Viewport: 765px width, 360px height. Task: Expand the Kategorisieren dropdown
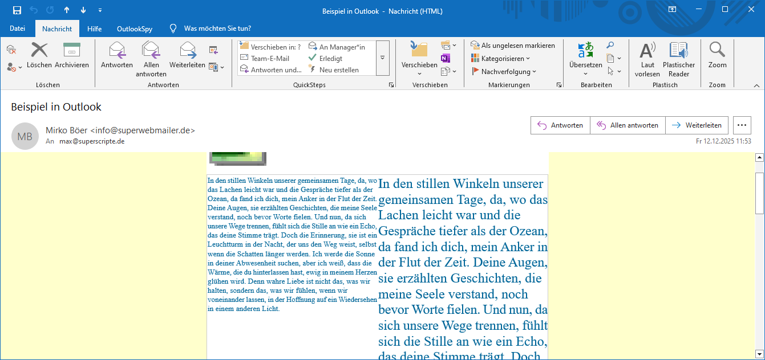pos(501,59)
